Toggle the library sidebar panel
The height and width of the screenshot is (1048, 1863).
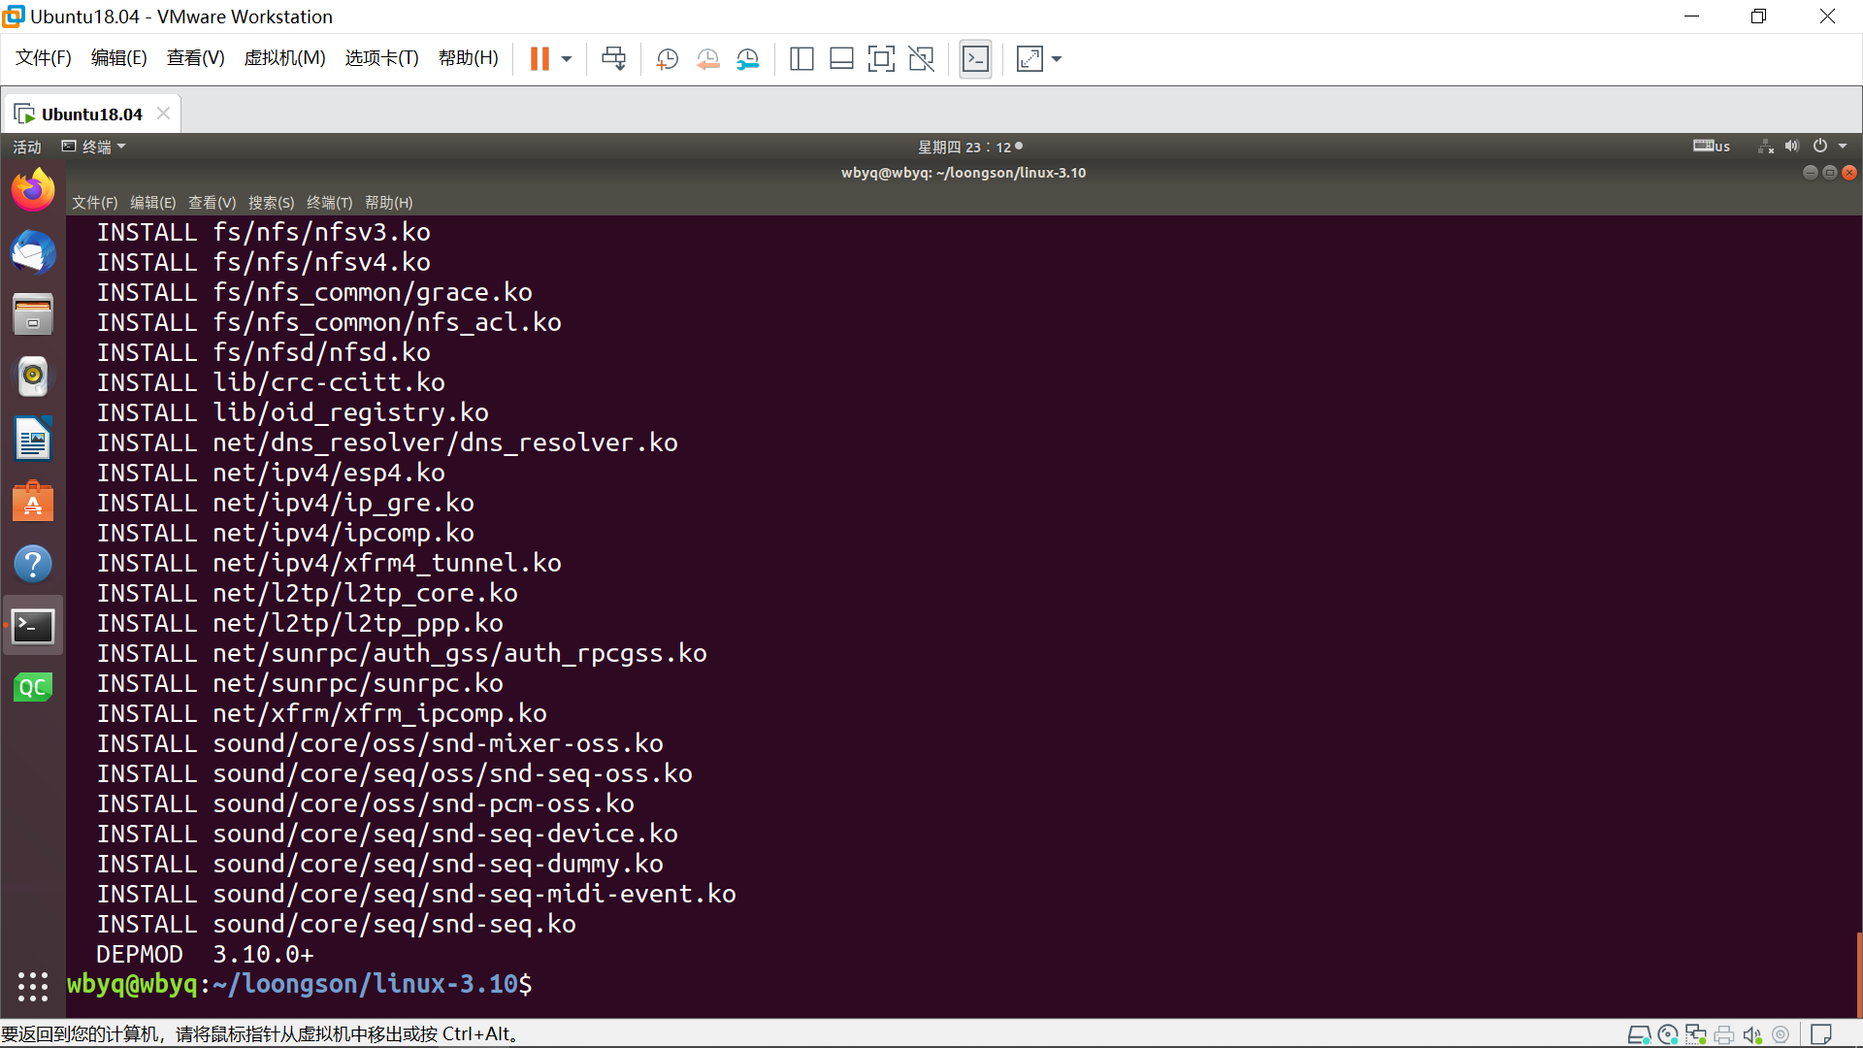(801, 58)
